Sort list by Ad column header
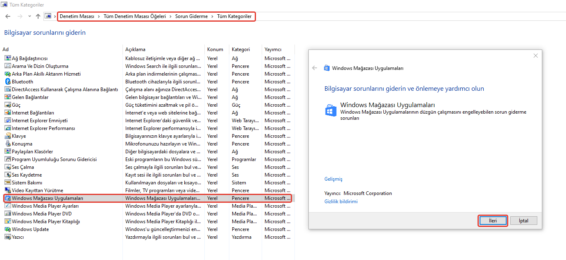This screenshot has height=260, width=566. (x=6, y=49)
